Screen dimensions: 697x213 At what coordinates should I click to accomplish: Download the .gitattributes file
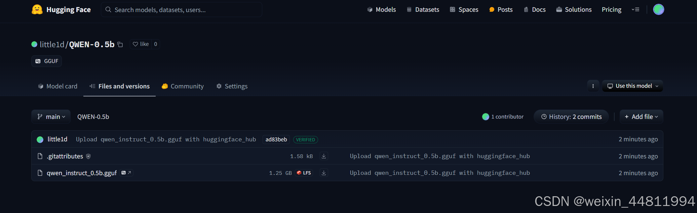point(324,156)
